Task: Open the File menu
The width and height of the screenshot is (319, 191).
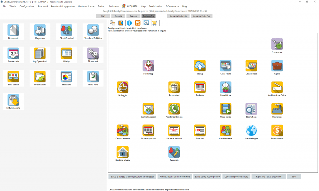Action: 4,6
